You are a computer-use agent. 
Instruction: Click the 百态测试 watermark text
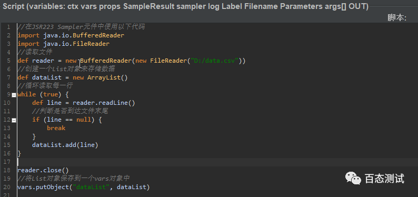[384, 179]
